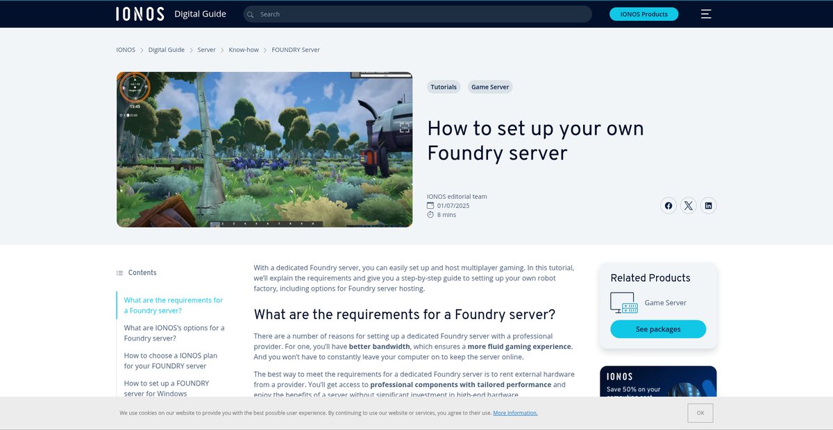The image size is (833, 430).
Task: Accept cookies with OK button
Action: click(x=700, y=413)
